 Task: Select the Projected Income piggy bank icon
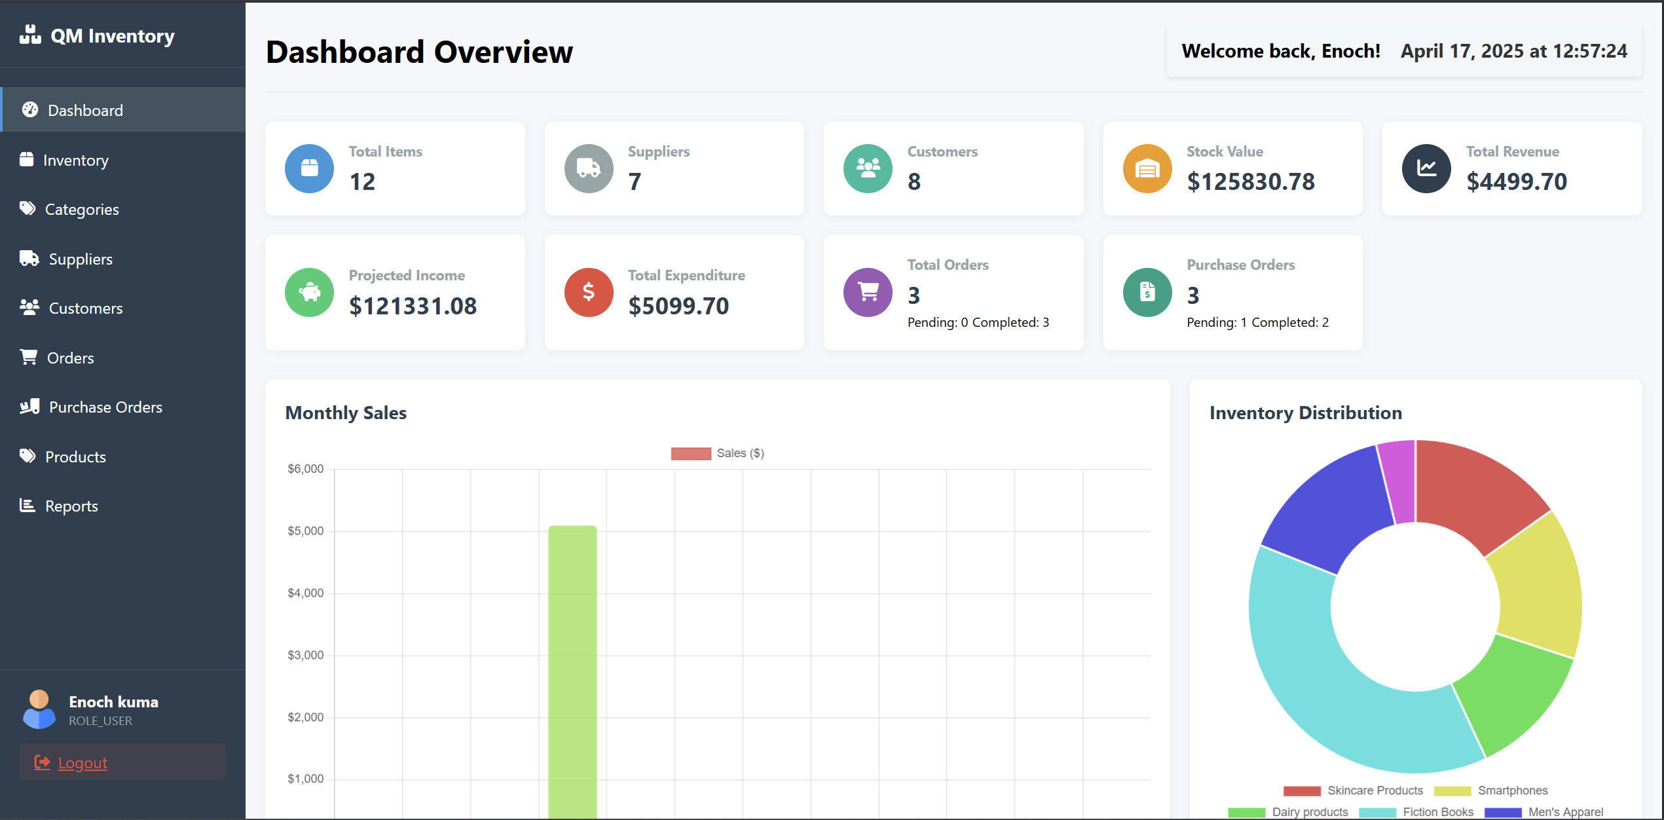(x=309, y=292)
